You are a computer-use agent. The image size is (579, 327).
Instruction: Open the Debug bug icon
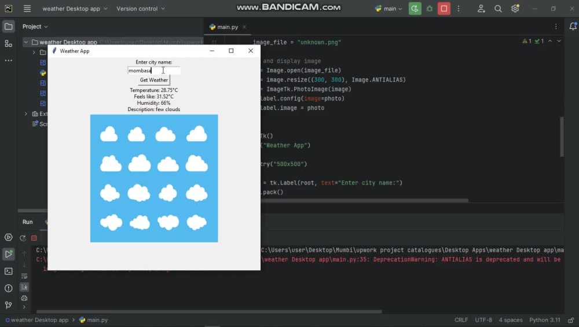pyautogui.click(x=430, y=9)
